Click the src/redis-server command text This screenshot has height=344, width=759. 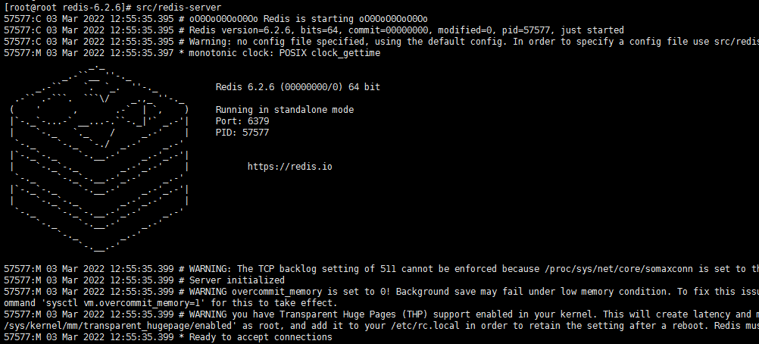coord(179,8)
